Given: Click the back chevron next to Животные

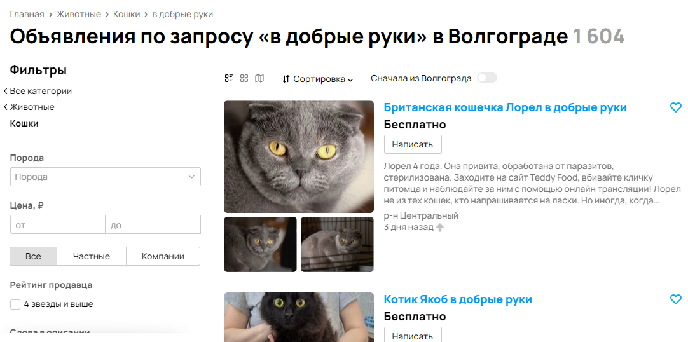Looking at the screenshot, I should [6, 107].
